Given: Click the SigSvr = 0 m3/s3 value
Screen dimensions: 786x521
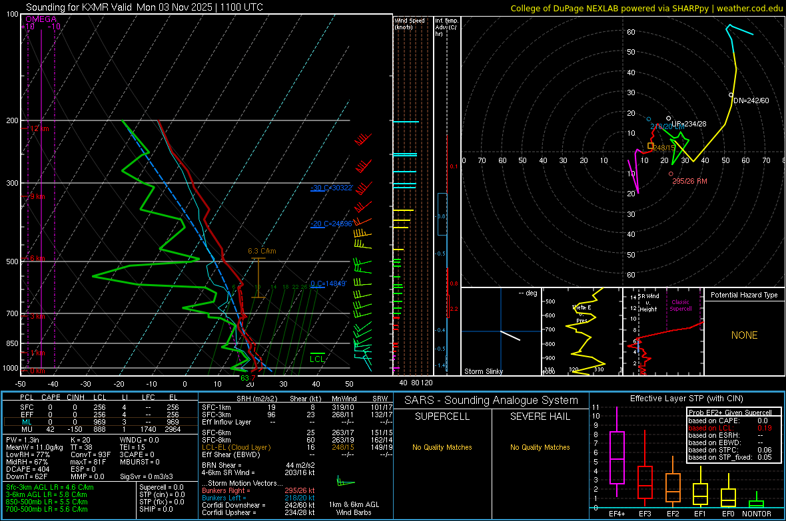Looking at the screenshot, I should (147, 476).
